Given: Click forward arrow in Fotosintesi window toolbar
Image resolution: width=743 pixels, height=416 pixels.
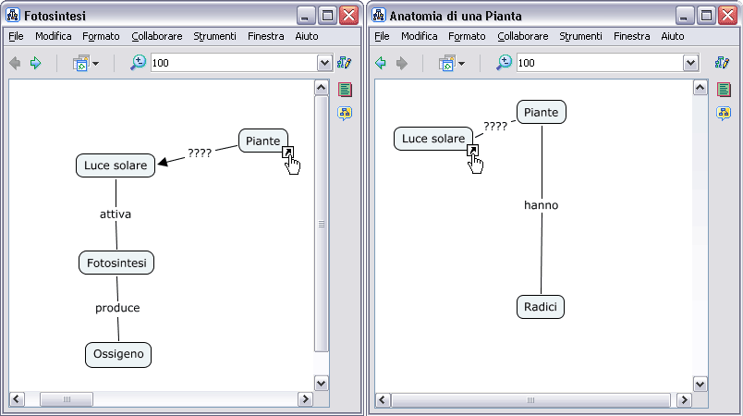Looking at the screenshot, I should tap(36, 63).
